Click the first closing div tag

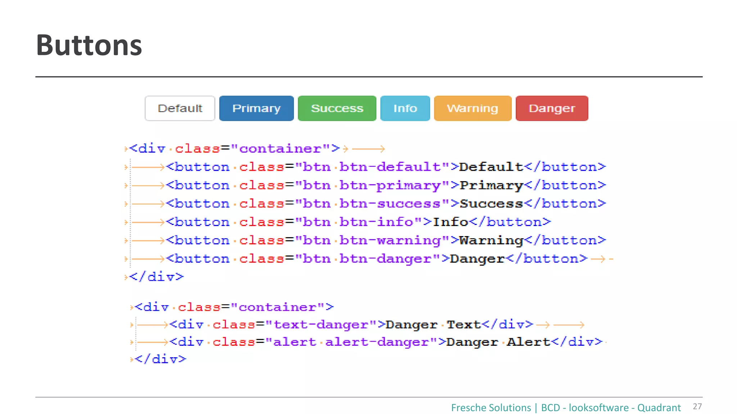(157, 277)
